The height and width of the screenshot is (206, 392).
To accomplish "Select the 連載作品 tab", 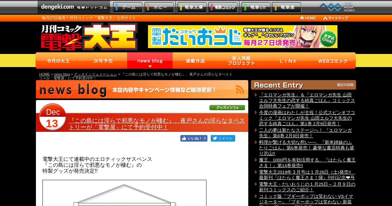I will click(195, 61).
